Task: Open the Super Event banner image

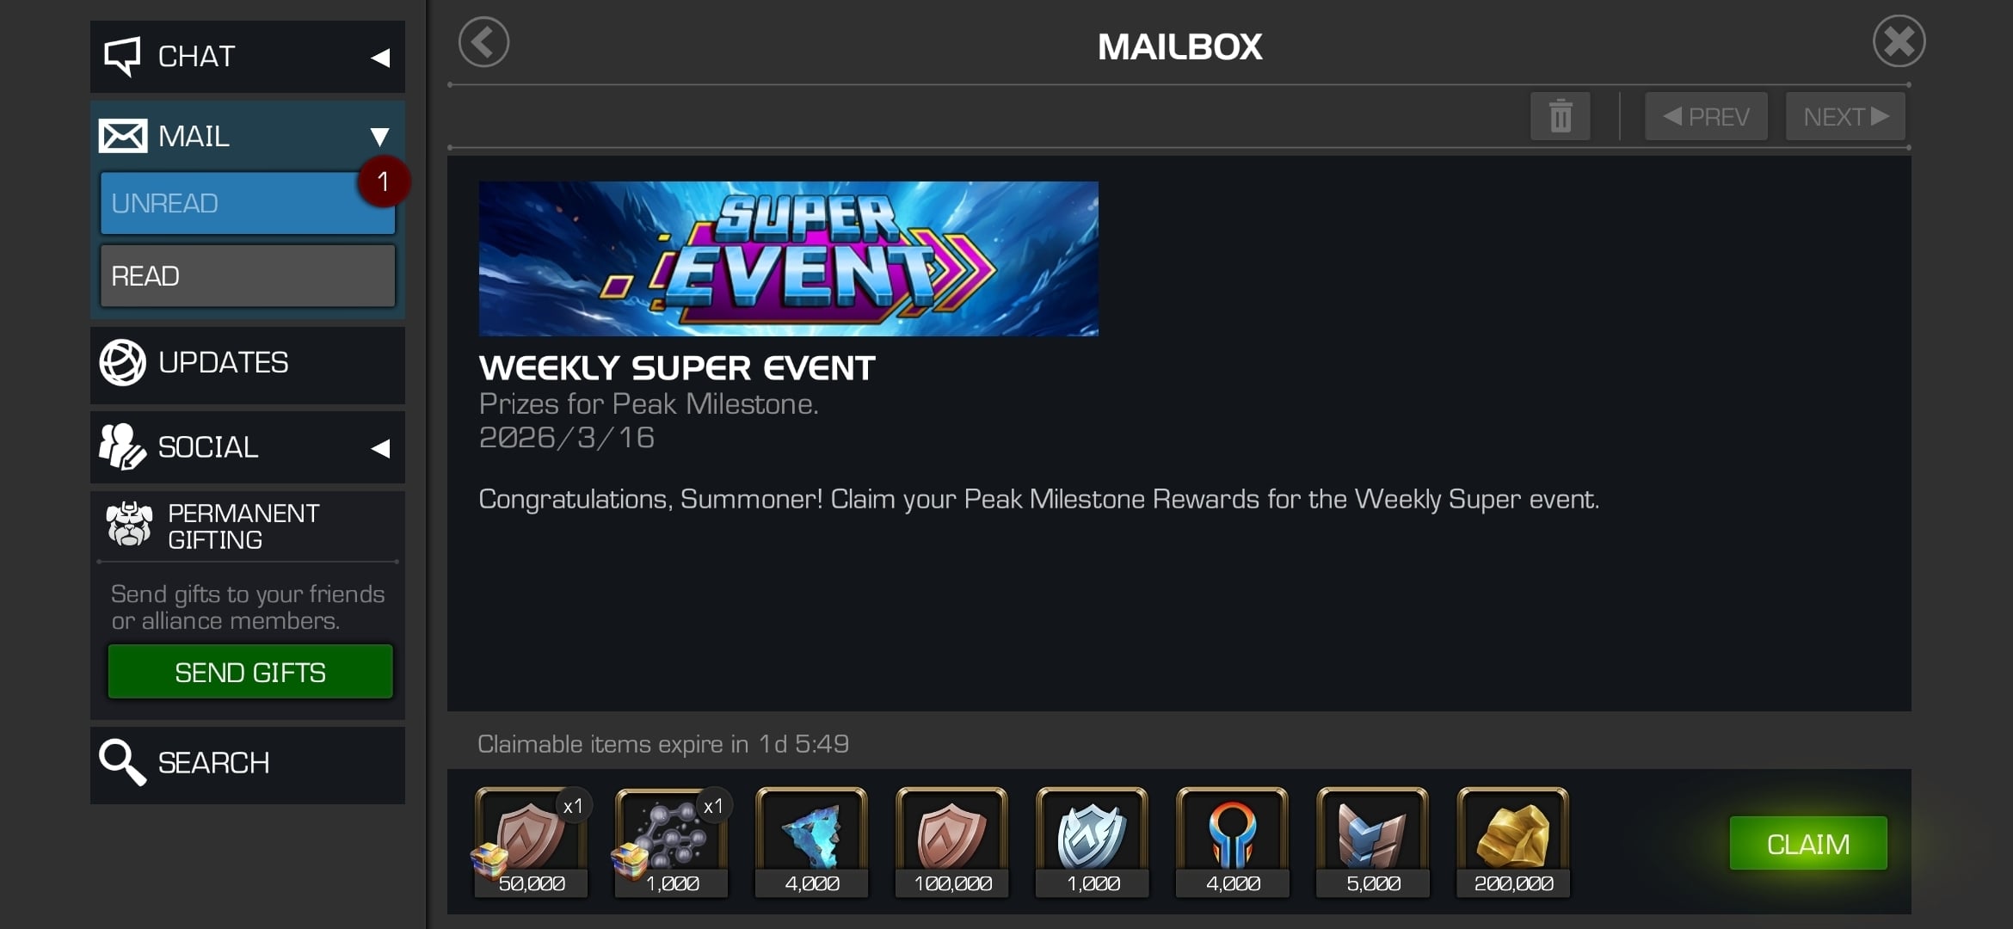Action: pos(788,258)
